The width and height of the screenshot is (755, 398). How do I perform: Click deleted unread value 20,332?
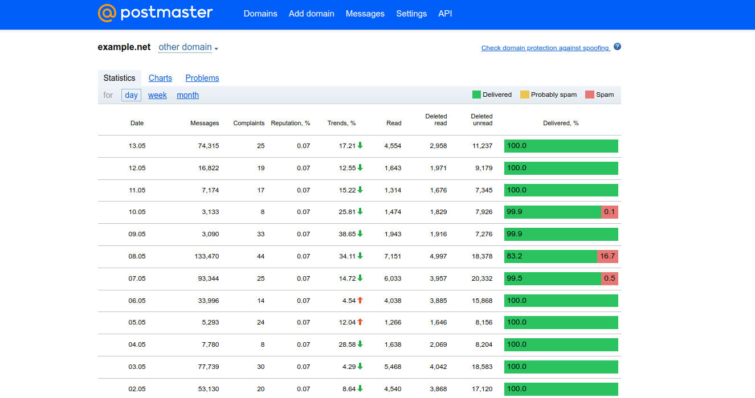pyautogui.click(x=483, y=278)
